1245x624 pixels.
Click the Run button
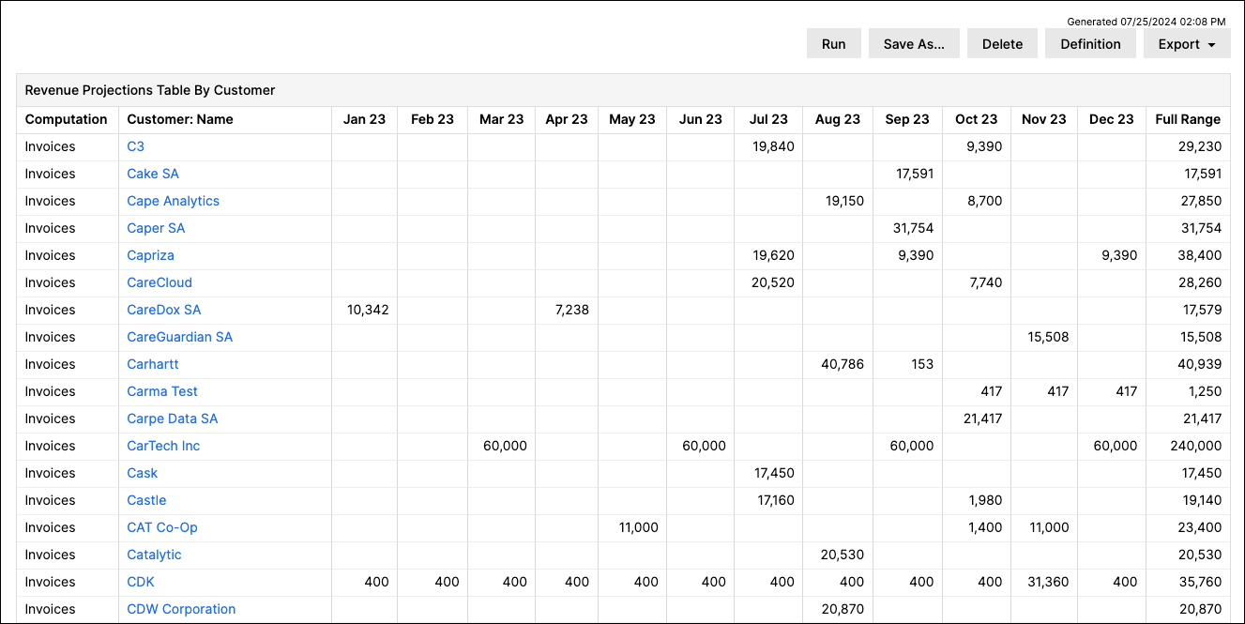(834, 43)
